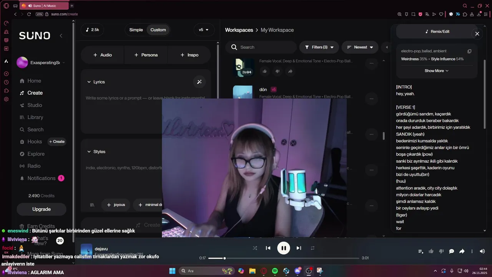
Task: Copy the electro-pop style prompt
Action: click(469, 51)
